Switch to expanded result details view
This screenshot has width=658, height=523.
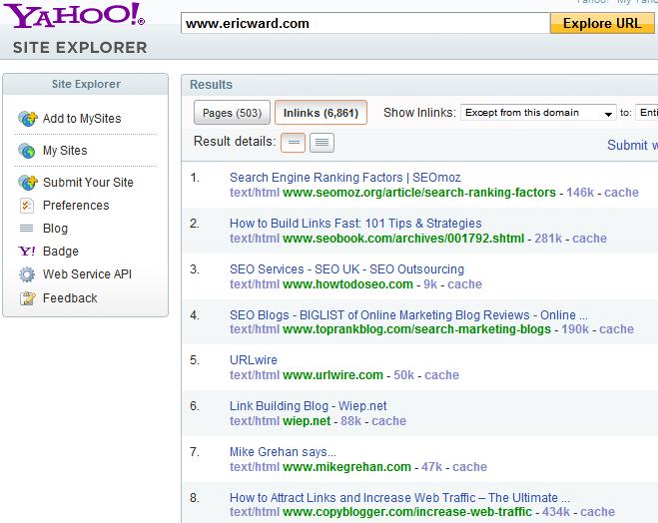(x=322, y=143)
